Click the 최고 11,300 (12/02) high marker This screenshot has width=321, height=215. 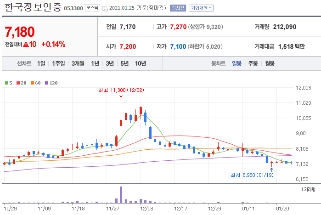121,90
